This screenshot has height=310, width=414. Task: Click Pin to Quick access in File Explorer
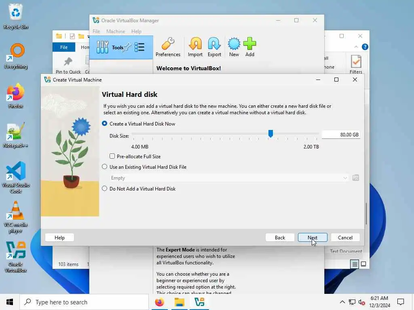(x=68, y=65)
